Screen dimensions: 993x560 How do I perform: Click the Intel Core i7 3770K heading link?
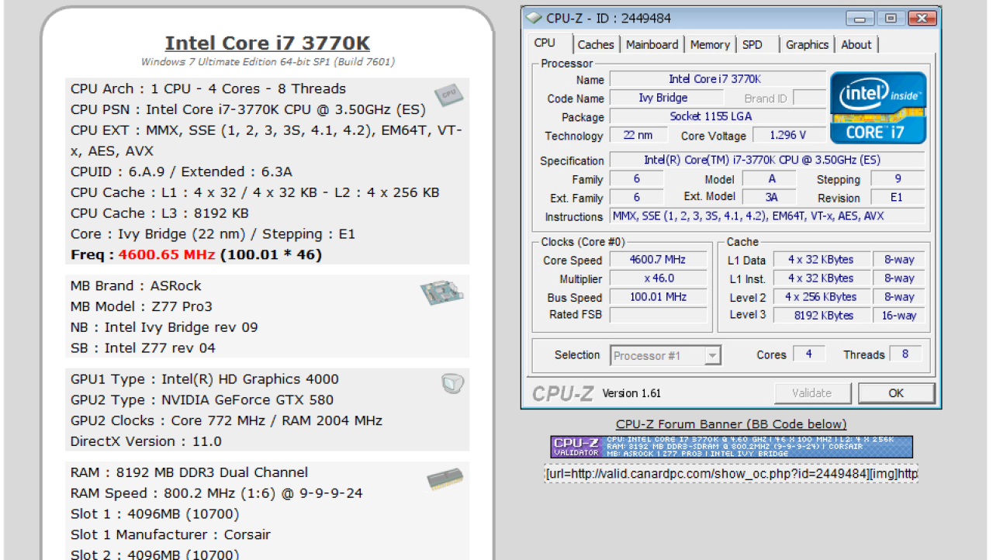click(x=268, y=43)
